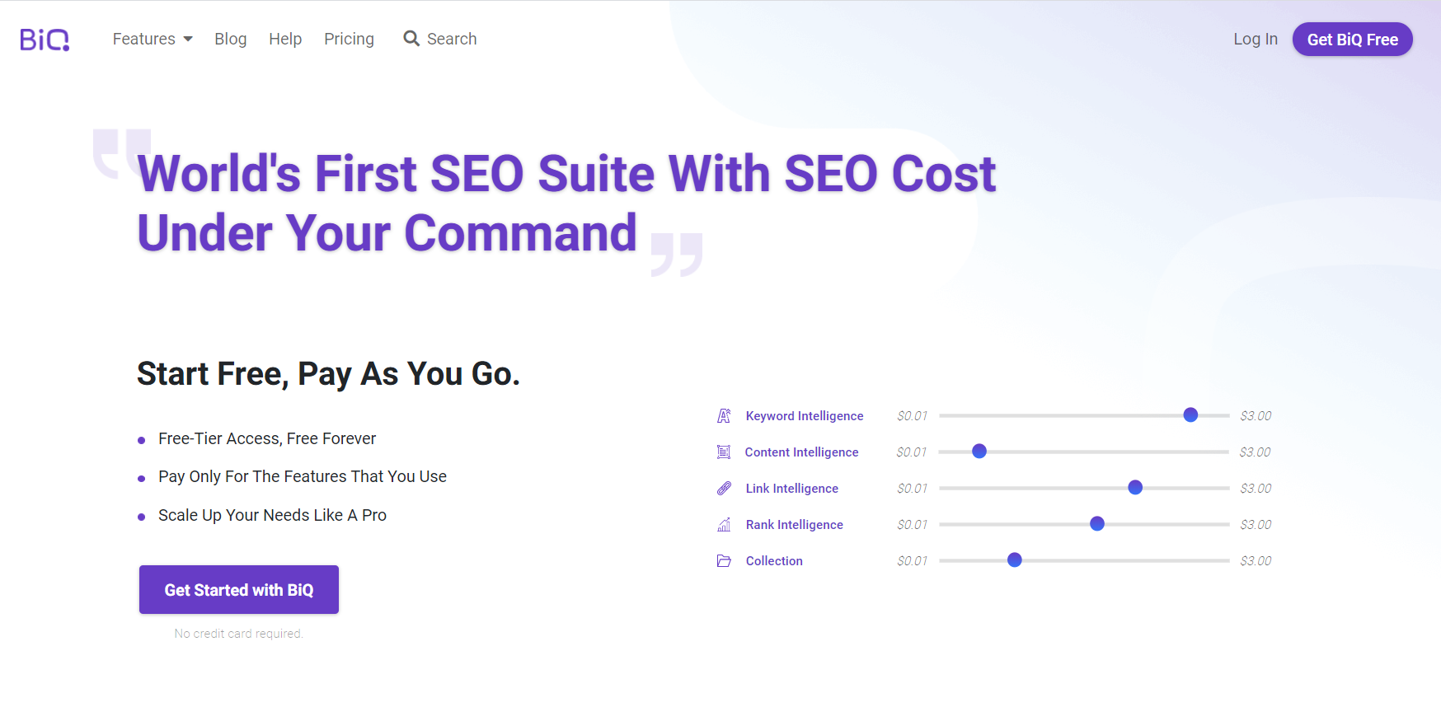Screen dimensions: 1441x707
Task: Click 'Scale Up Your Needs Like A Pro'
Action: (x=272, y=515)
